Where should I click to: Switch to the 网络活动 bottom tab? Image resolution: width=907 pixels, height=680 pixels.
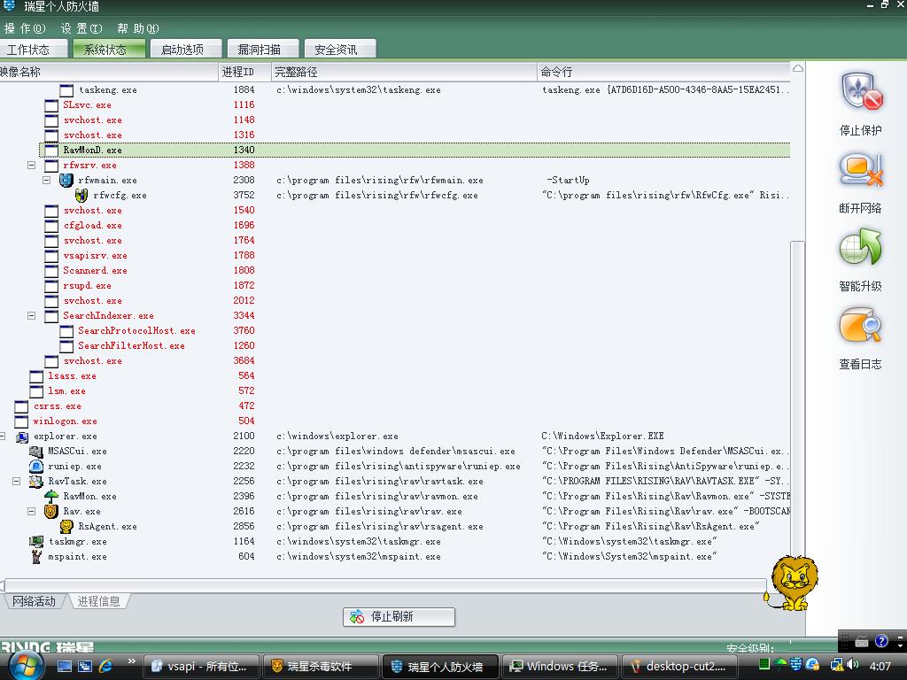[34, 601]
